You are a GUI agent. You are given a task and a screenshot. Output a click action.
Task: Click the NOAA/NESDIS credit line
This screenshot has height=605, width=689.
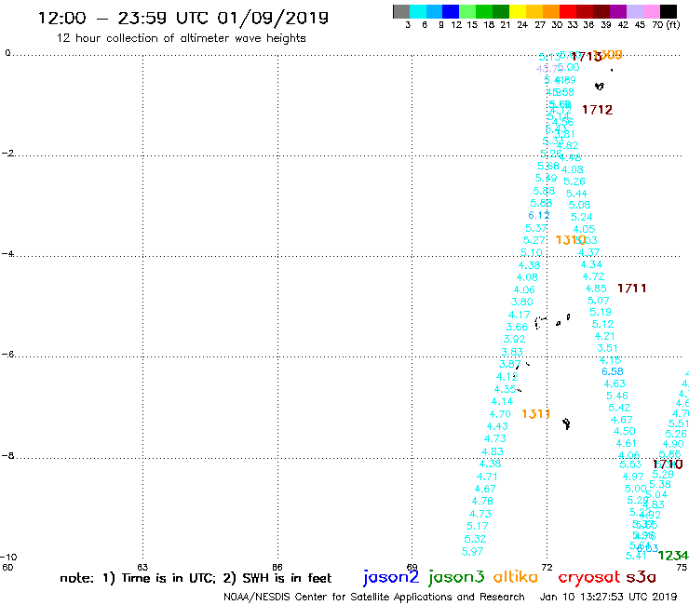click(x=374, y=597)
